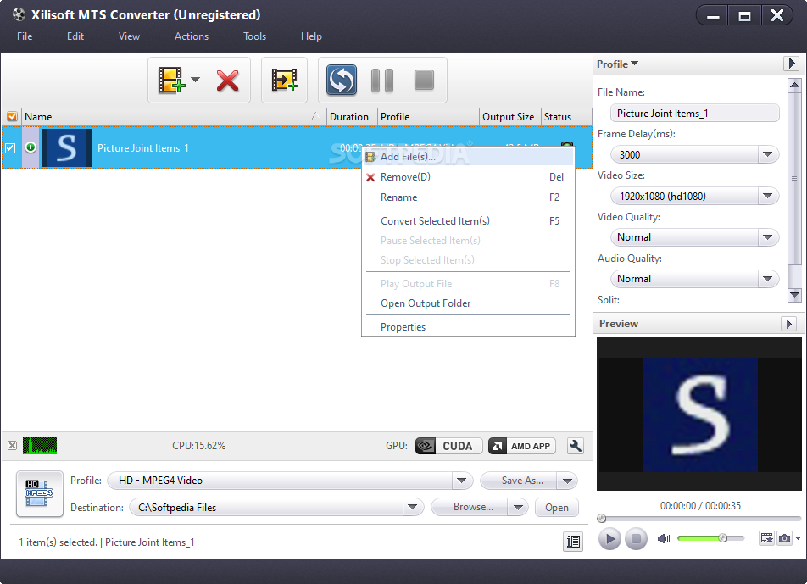Screen dimensions: 807x584
Task: Collapse the Preview panel with arrow button
Action: (x=788, y=324)
